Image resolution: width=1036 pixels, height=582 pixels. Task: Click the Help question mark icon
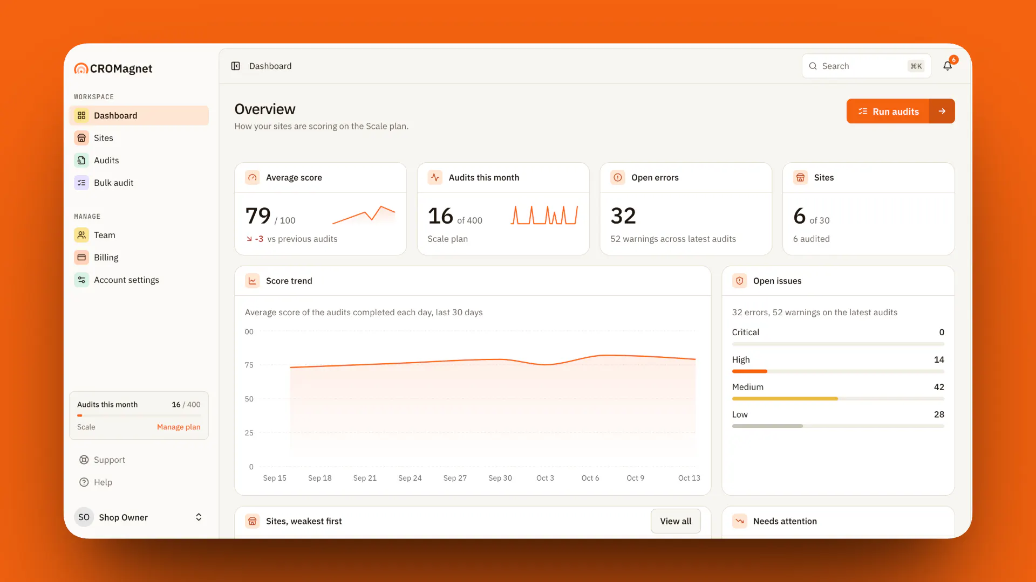(84, 482)
